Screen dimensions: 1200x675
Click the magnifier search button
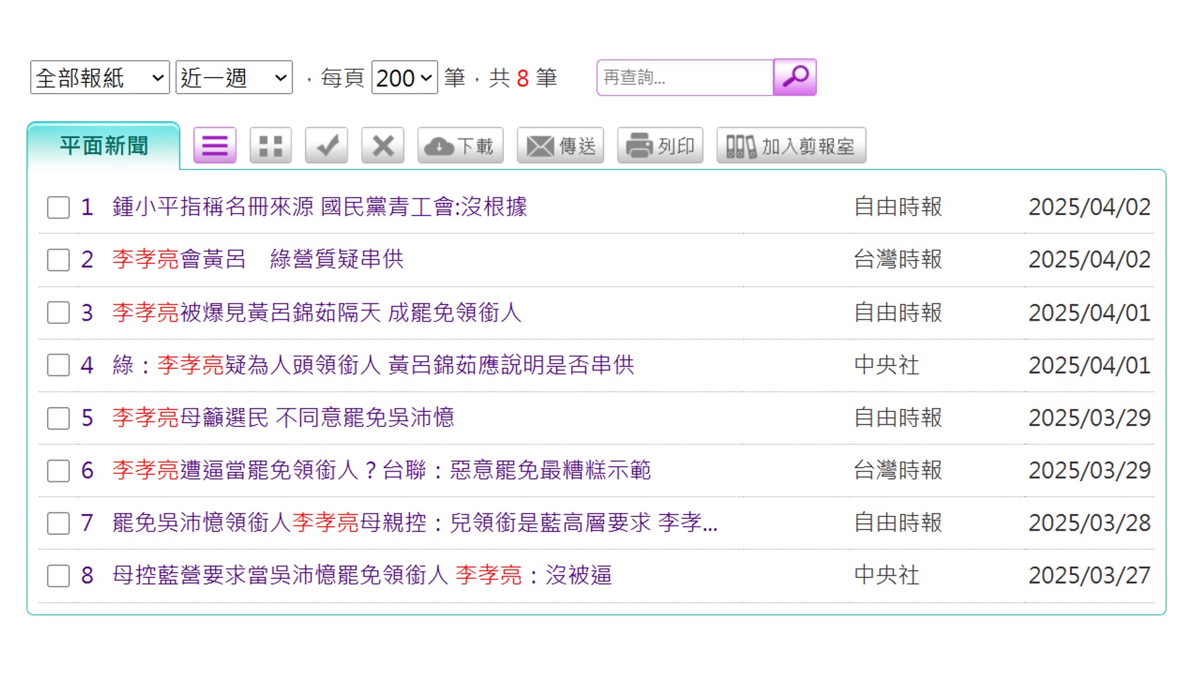click(x=794, y=77)
